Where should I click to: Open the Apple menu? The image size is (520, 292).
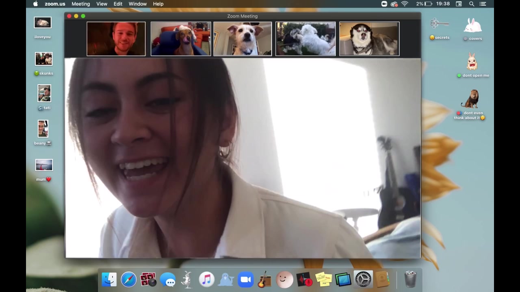tap(35, 4)
